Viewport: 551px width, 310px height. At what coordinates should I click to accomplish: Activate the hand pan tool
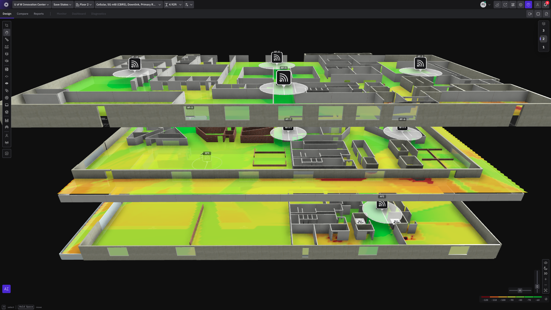click(x=7, y=32)
